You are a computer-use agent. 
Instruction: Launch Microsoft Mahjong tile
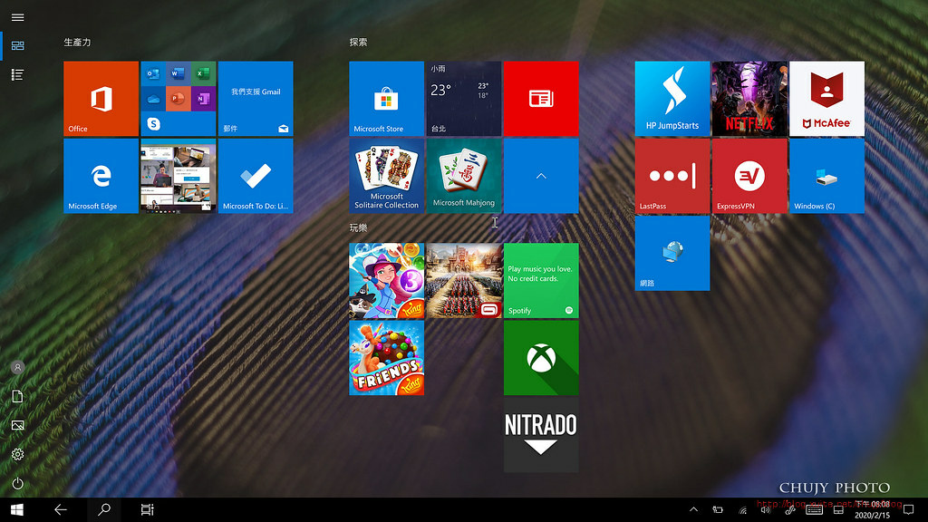[464, 176]
